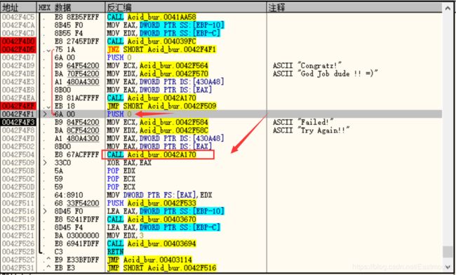The height and width of the screenshot is (275, 456).
Task: Select the RETN instruction row
Action: click(116, 251)
